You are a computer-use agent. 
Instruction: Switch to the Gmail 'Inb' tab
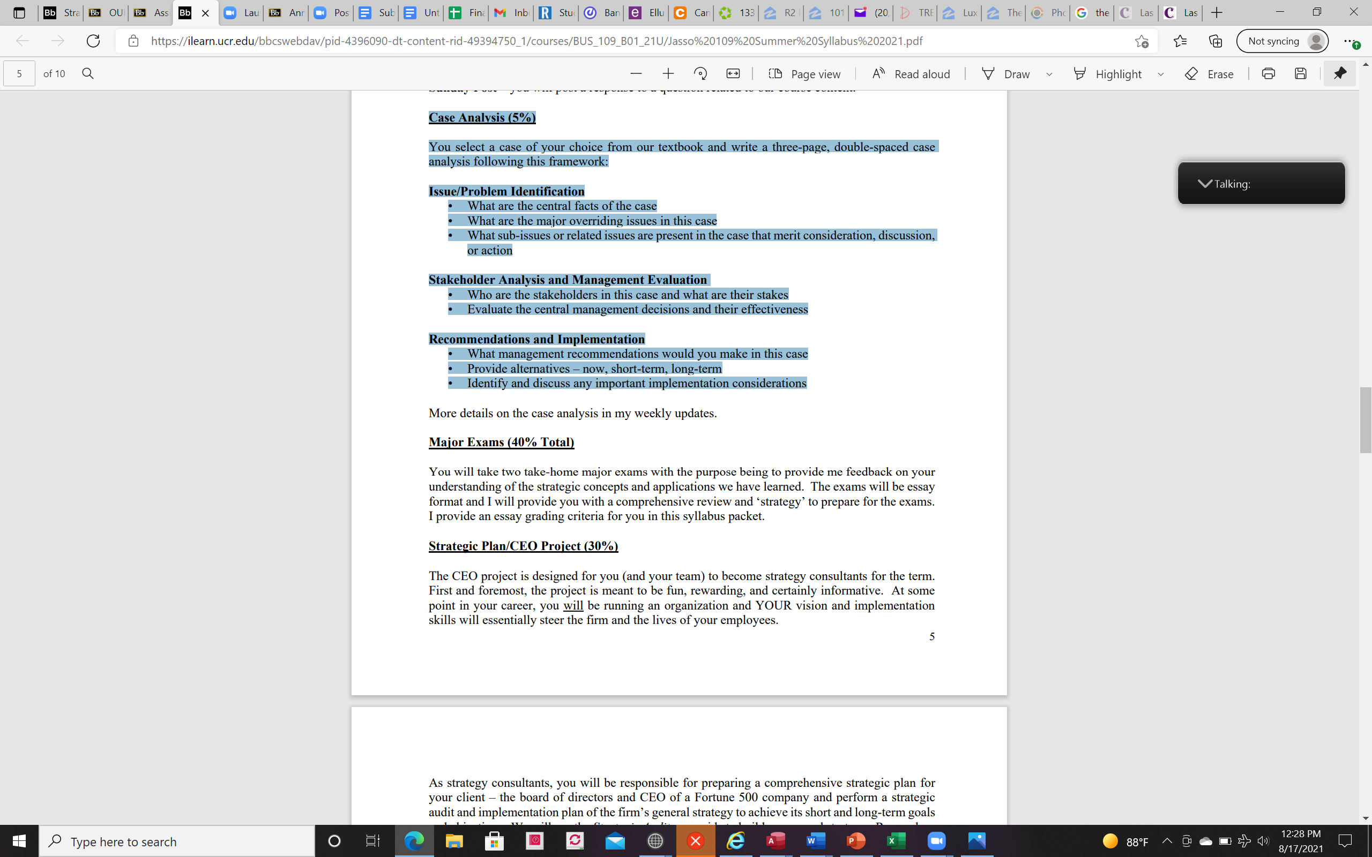(x=511, y=12)
